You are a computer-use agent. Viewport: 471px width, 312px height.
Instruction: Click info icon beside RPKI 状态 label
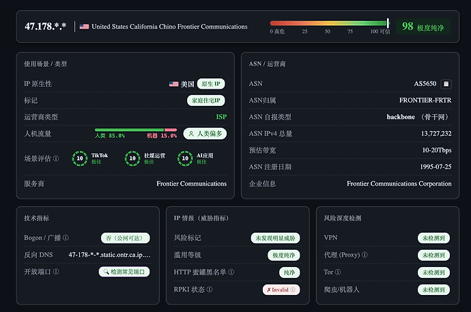coord(210,289)
